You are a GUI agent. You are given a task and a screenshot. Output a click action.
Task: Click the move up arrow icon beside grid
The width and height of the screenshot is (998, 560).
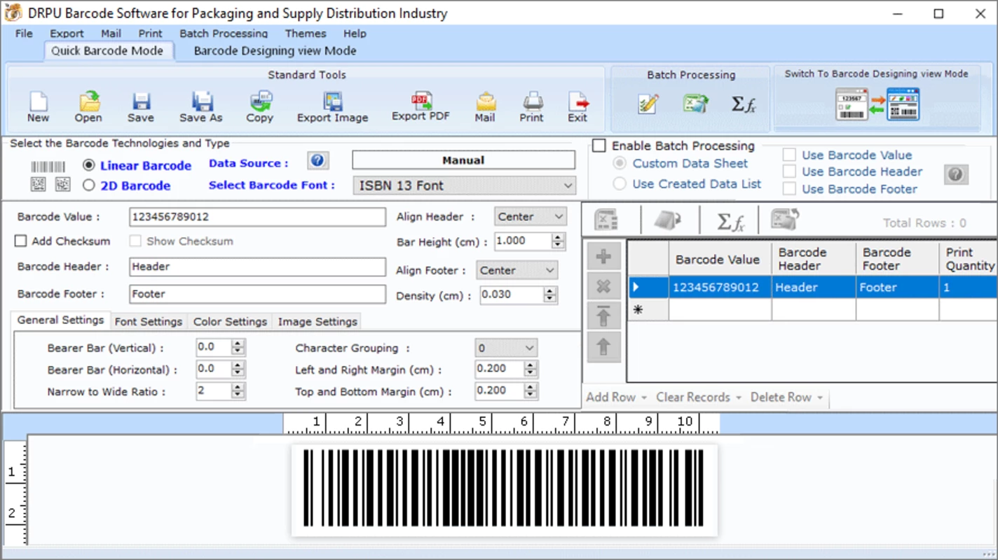tap(603, 347)
